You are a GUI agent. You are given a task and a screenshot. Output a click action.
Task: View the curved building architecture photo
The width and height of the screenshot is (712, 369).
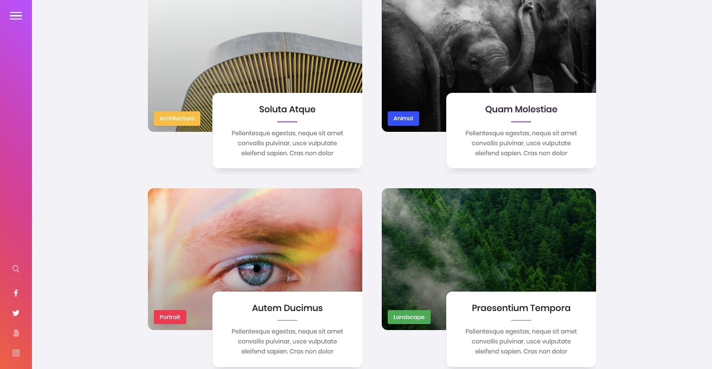point(255,50)
